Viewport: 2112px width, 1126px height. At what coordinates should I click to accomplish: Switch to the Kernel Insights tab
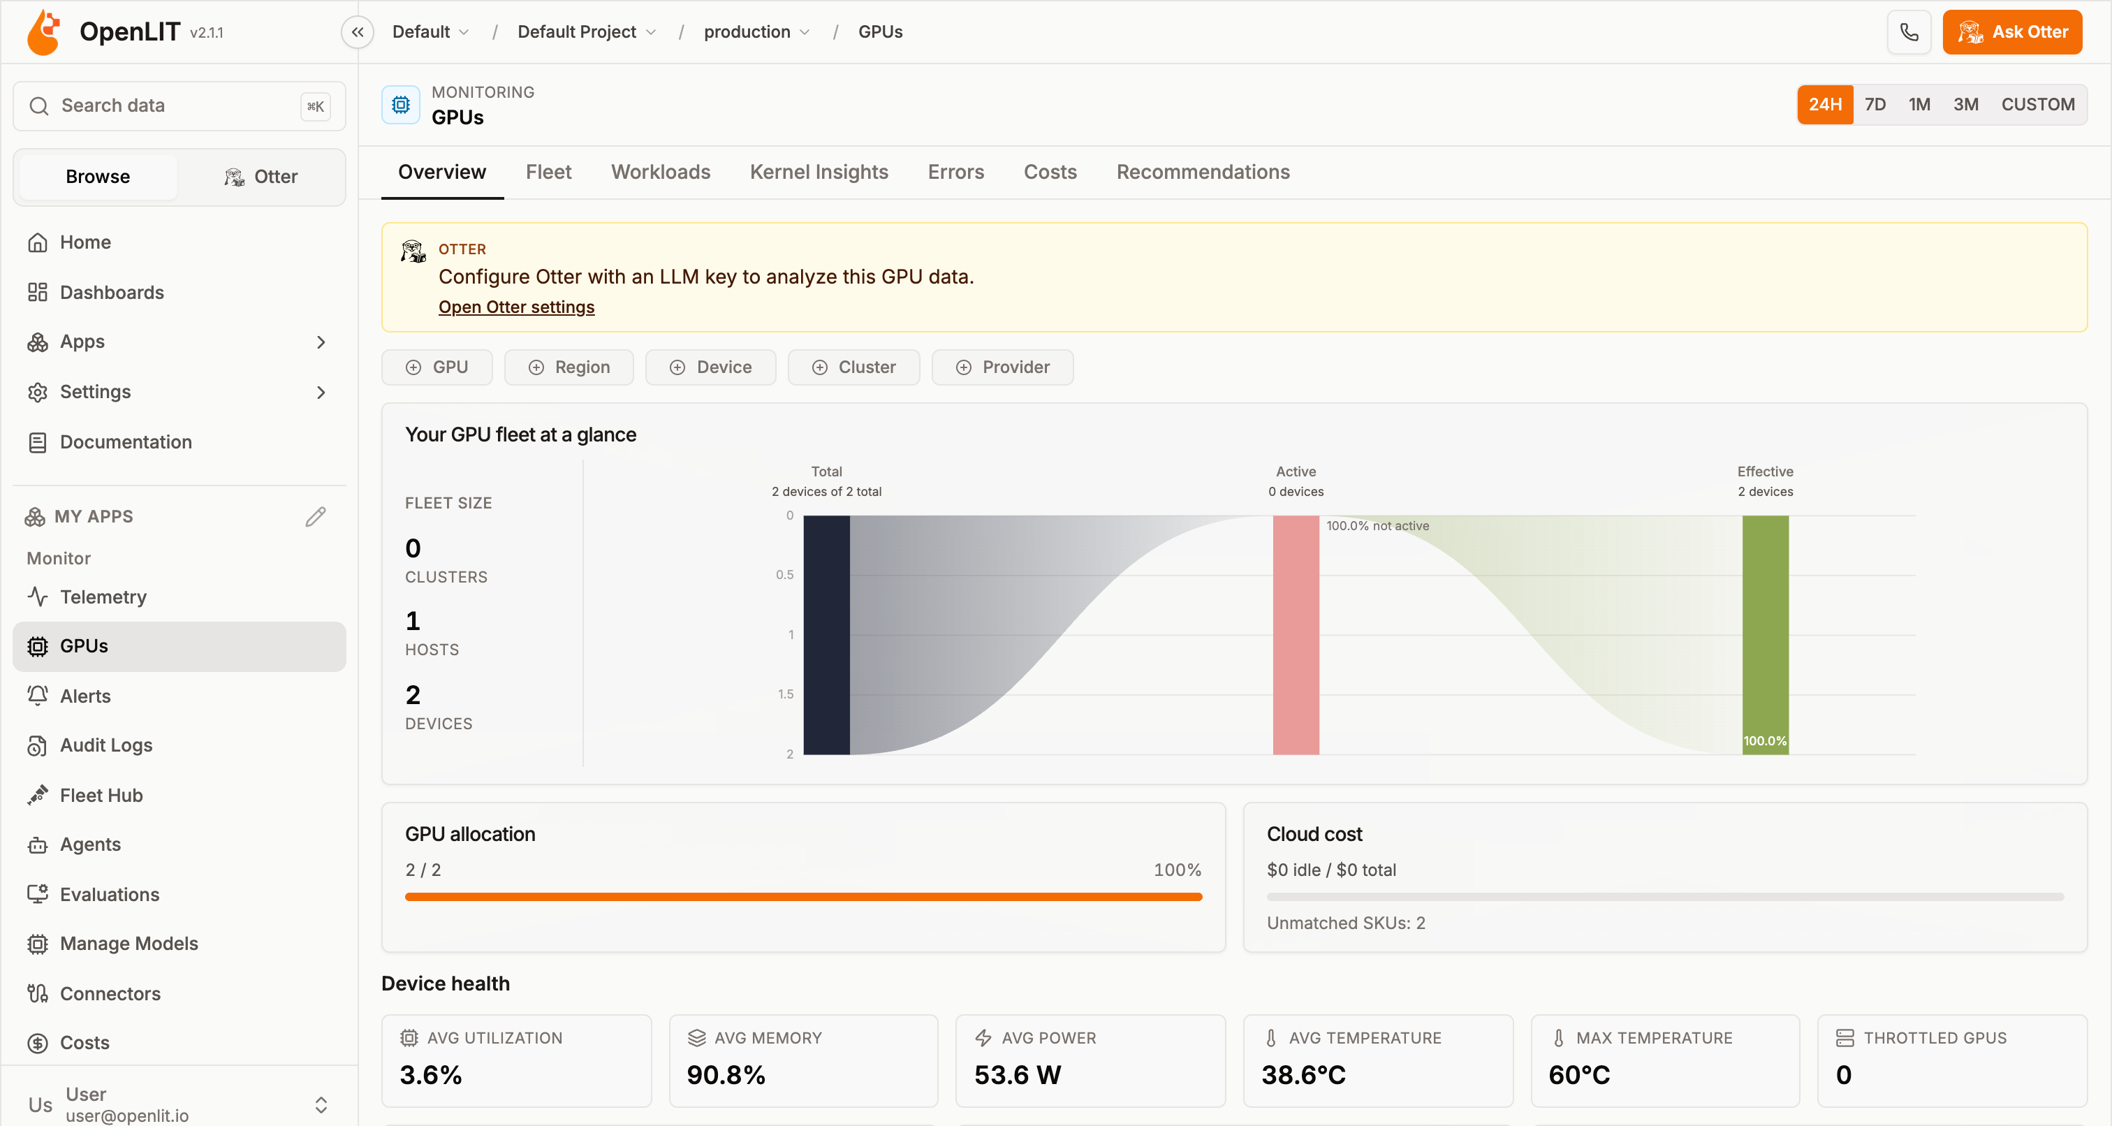coord(819,171)
